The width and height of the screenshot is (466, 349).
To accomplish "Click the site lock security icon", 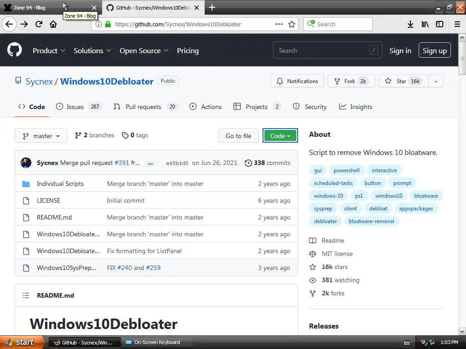I will (108, 24).
